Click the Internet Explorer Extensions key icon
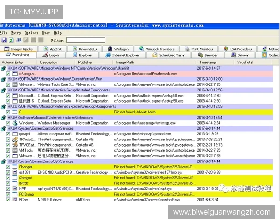Viewport: 280px width, 224px height. (3, 118)
